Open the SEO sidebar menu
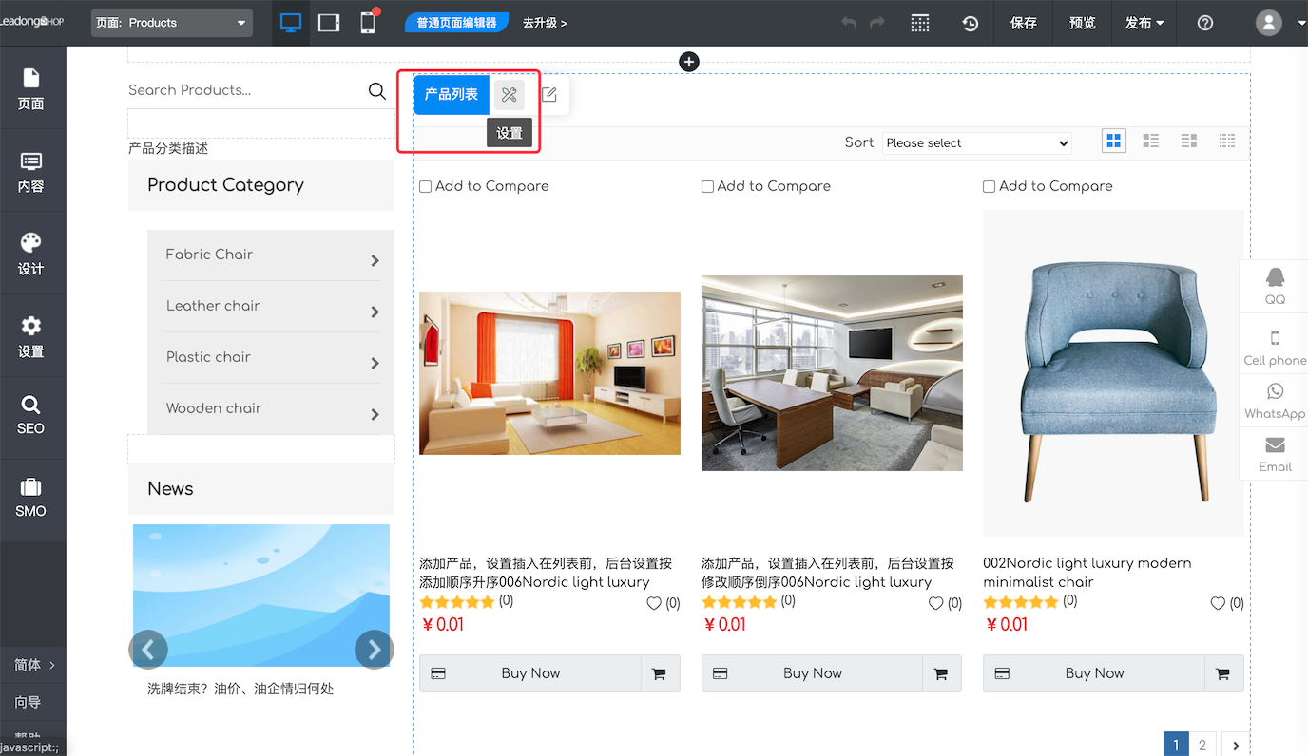The height and width of the screenshot is (756, 1308). (30, 415)
